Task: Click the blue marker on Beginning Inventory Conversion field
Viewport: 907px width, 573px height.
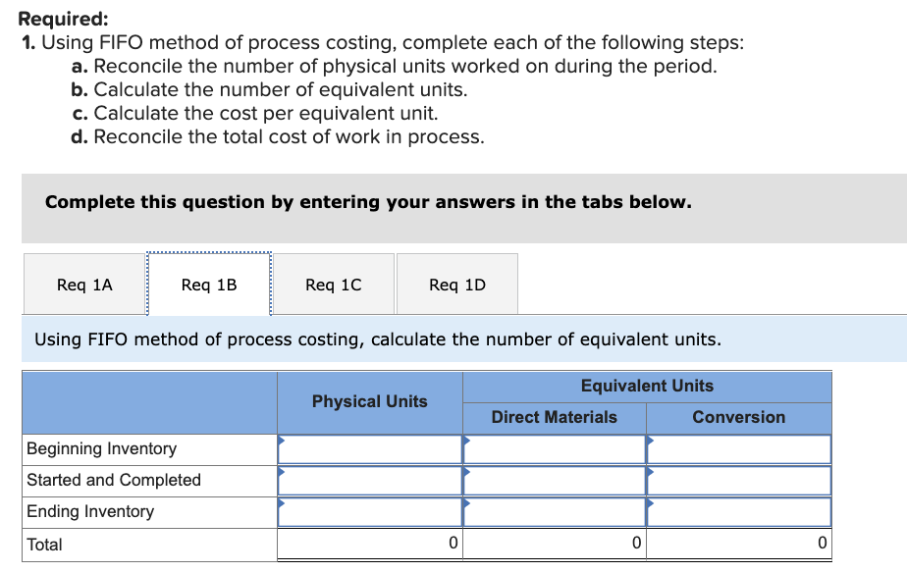Action: pos(652,443)
